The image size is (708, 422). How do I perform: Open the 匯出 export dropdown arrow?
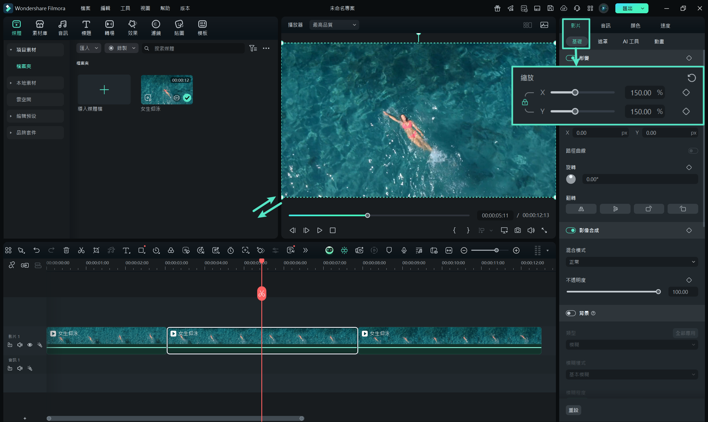pyautogui.click(x=642, y=8)
